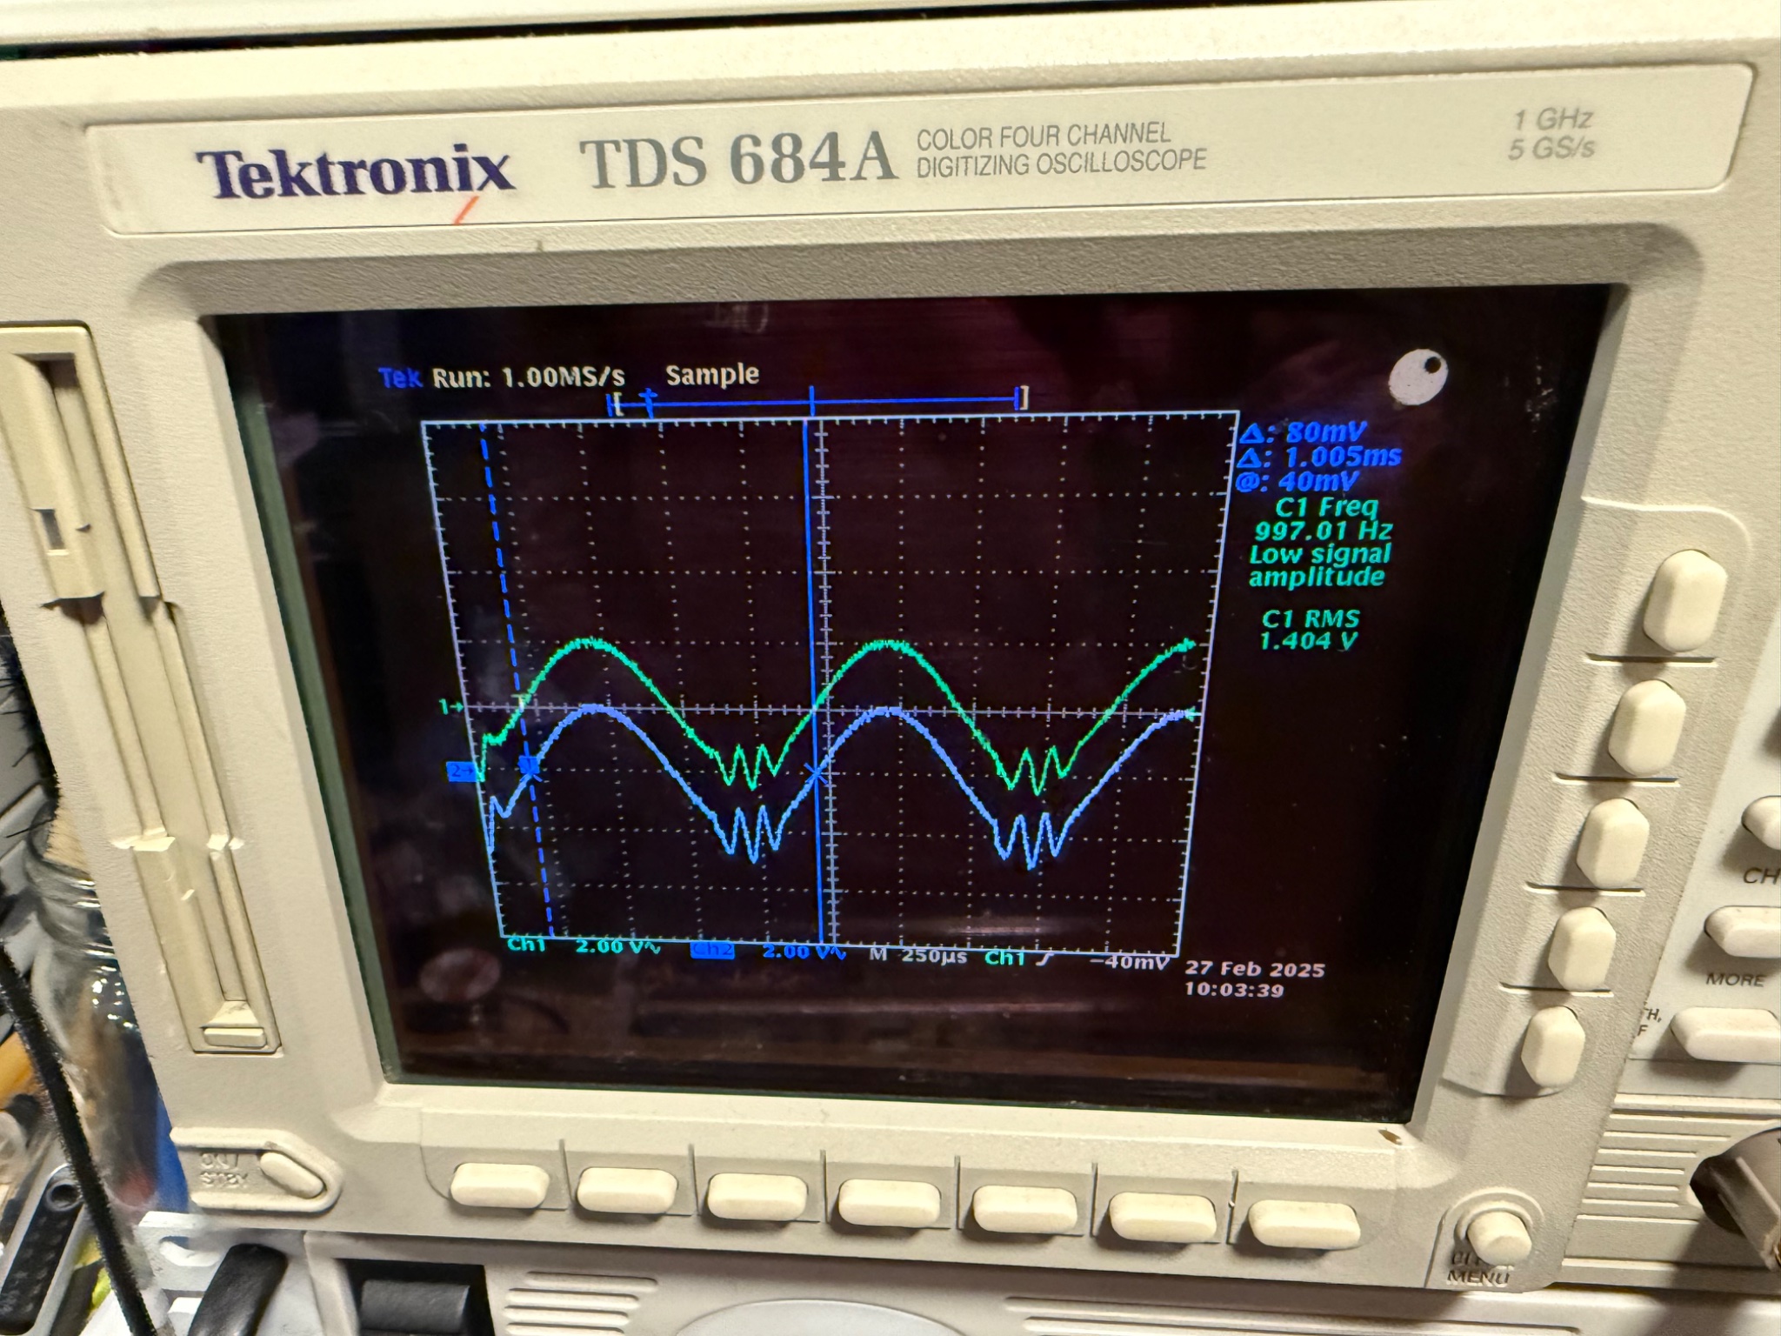Select the 'Low signal amplitude' warning
This screenshot has height=1336, width=1781.
(x=1319, y=565)
